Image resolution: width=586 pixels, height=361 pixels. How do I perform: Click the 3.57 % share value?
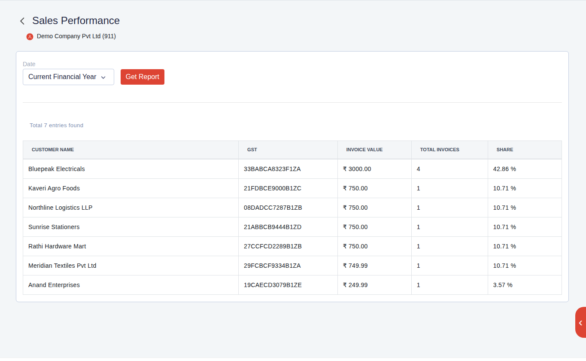(503, 285)
